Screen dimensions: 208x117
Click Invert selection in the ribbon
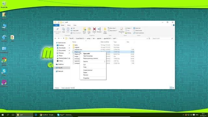click(139, 33)
